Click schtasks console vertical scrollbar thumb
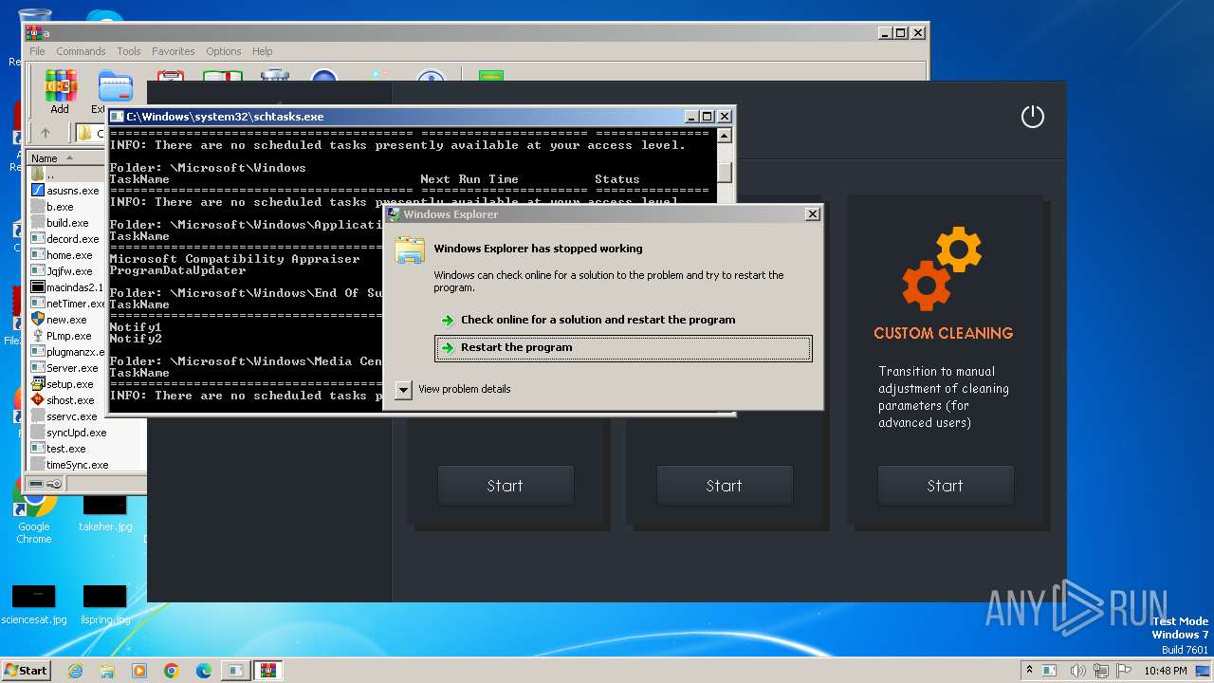Image resolution: width=1214 pixels, height=683 pixels. point(725,172)
